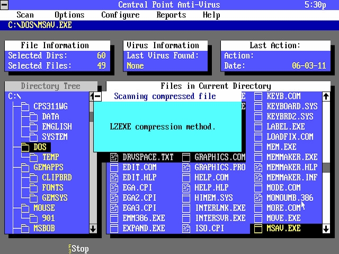Click the clock showing 5:30p
339x254 pixels.
pyautogui.click(x=315, y=5)
